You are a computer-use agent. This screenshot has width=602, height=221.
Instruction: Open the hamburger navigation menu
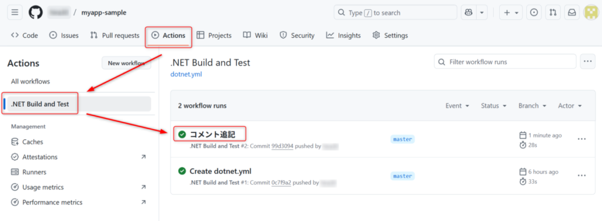click(15, 13)
